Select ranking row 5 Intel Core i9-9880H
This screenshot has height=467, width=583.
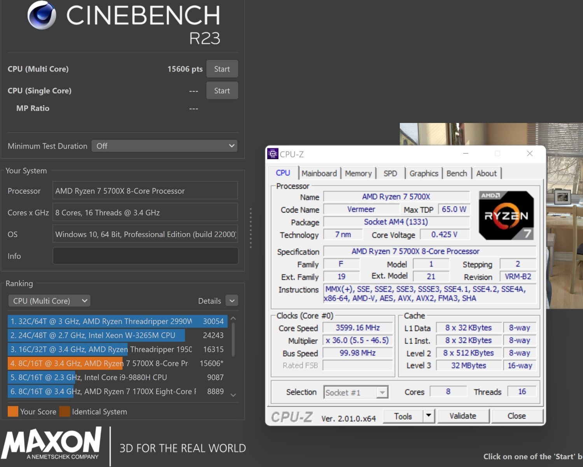117,377
